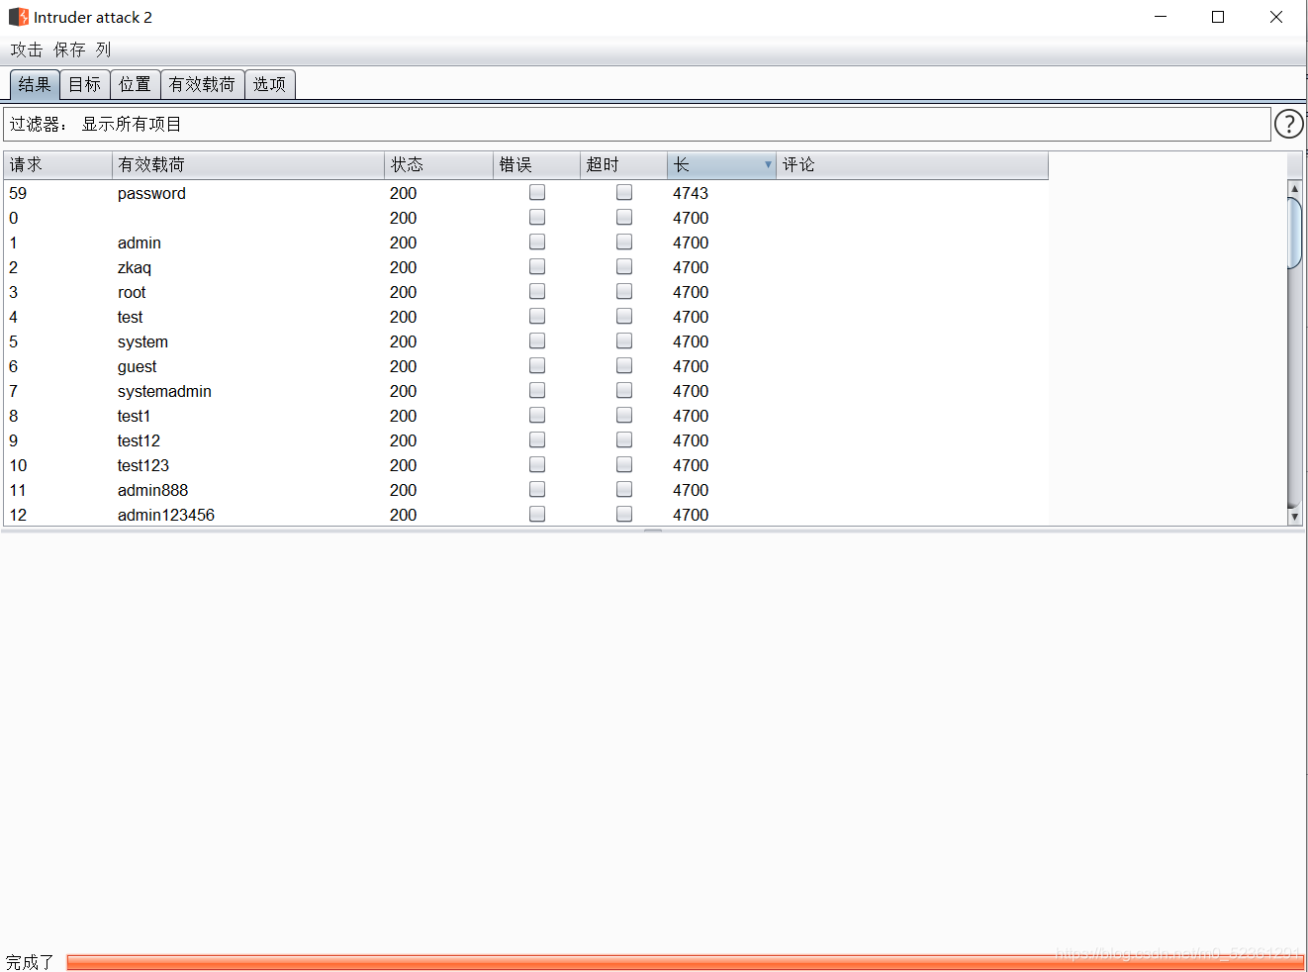Maximize the Intruder attack window
Screen dimensions: 1308x972
pos(1218,17)
